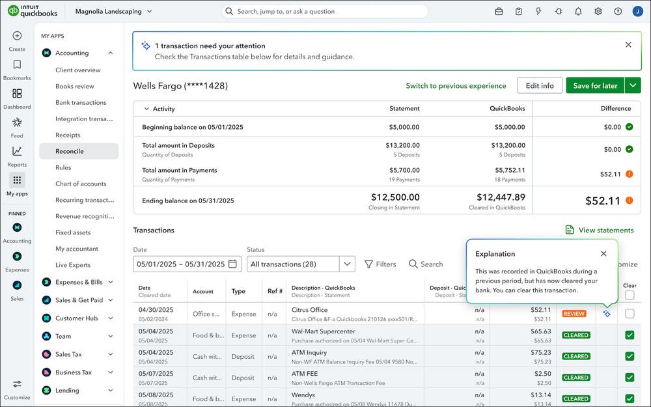Toggle the select-all Clear checkbox
This screenshot has width=651, height=407.
[628, 294]
